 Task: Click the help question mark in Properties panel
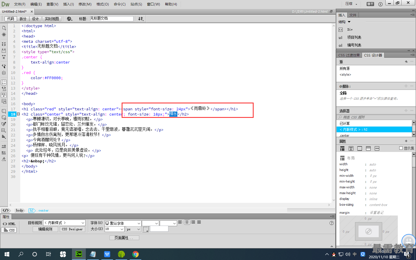point(332,223)
